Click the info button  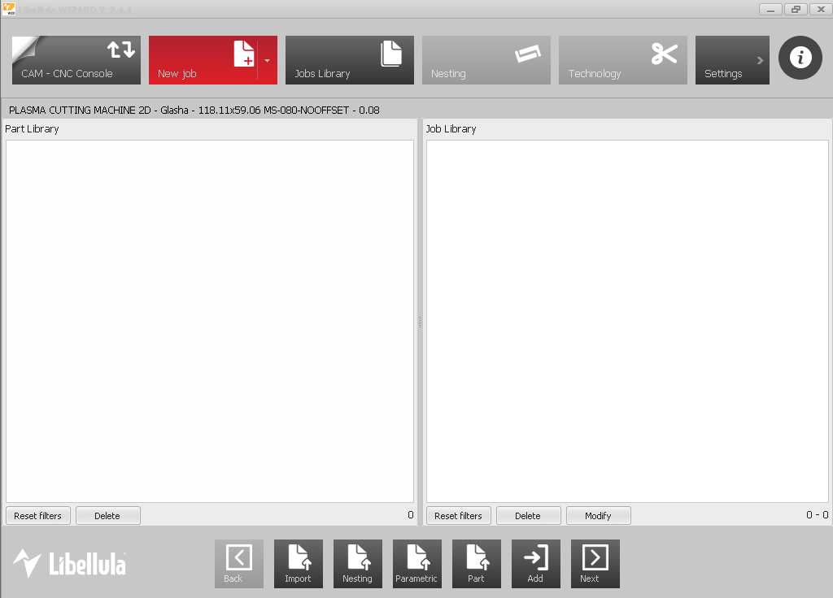pyautogui.click(x=800, y=58)
